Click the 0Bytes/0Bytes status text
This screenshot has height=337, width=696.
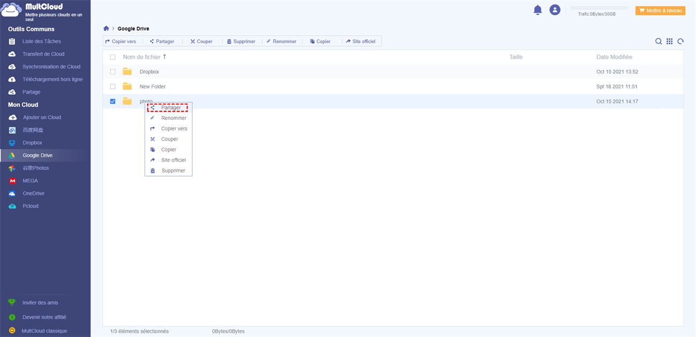pos(228,331)
